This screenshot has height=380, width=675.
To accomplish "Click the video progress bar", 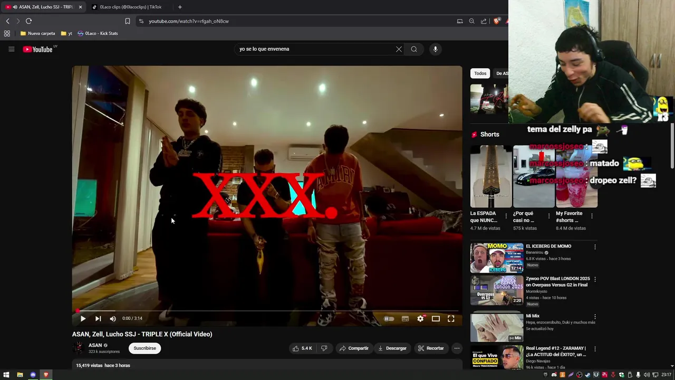I will pyautogui.click(x=267, y=311).
